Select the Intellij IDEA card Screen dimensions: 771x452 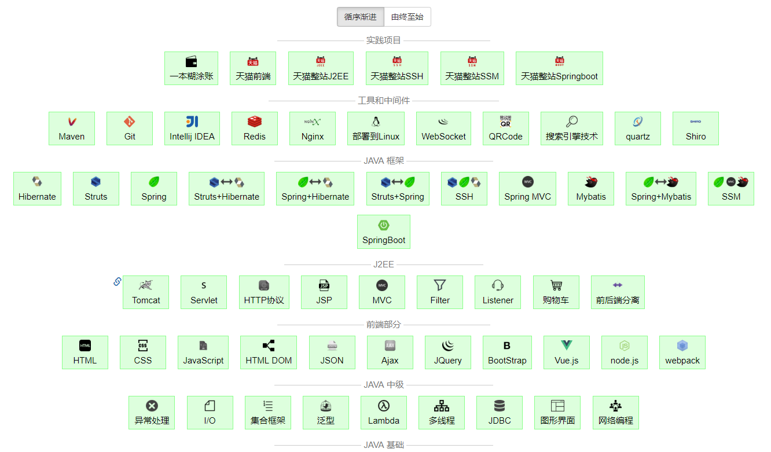[192, 128]
